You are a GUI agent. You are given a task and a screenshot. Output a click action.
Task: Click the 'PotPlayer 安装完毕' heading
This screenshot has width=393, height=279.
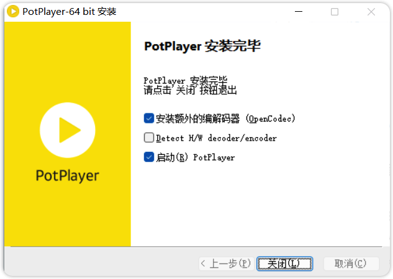coord(202,46)
